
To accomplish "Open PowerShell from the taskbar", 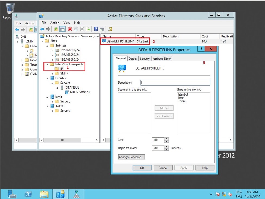I will [x=28, y=194].
